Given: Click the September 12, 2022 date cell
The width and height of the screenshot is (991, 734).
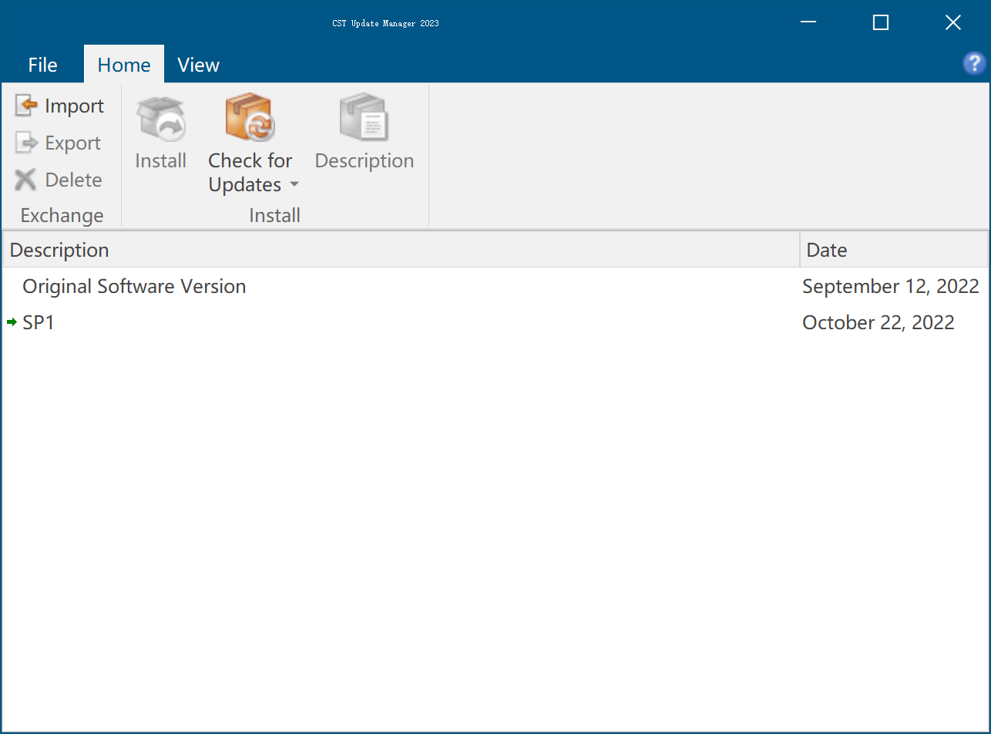Looking at the screenshot, I should click(x=890, y=286).
